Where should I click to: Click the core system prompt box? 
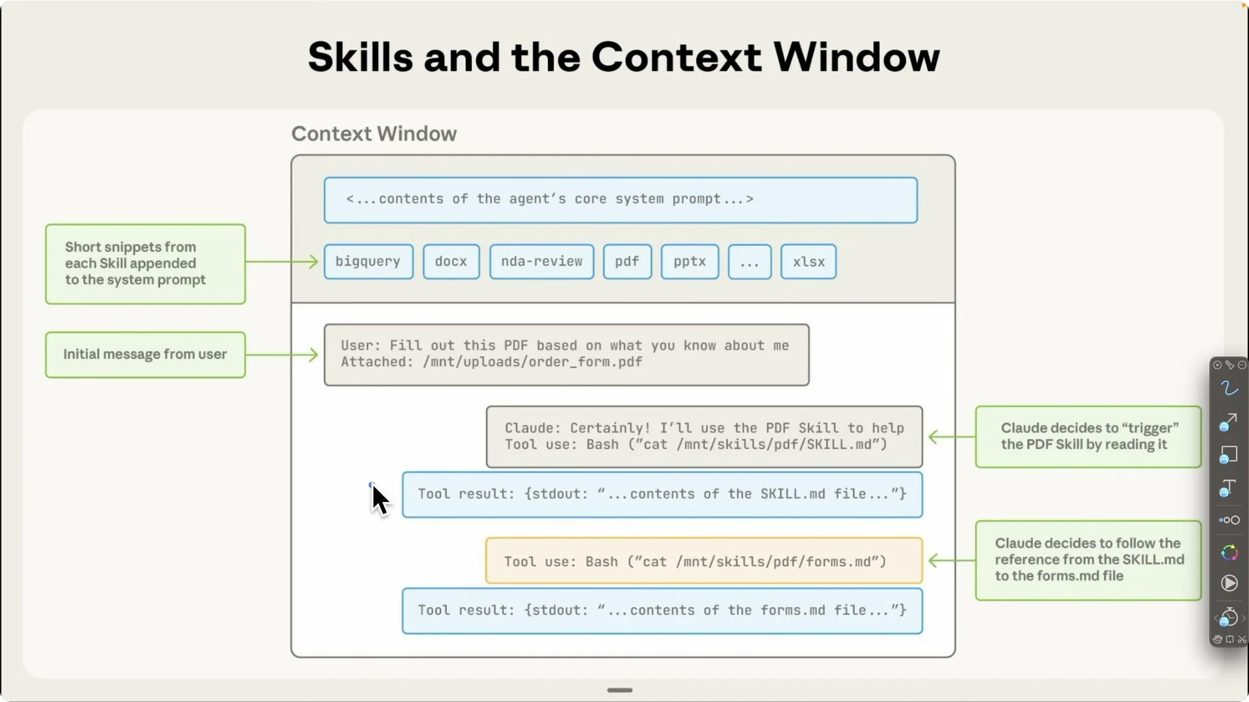621,200
